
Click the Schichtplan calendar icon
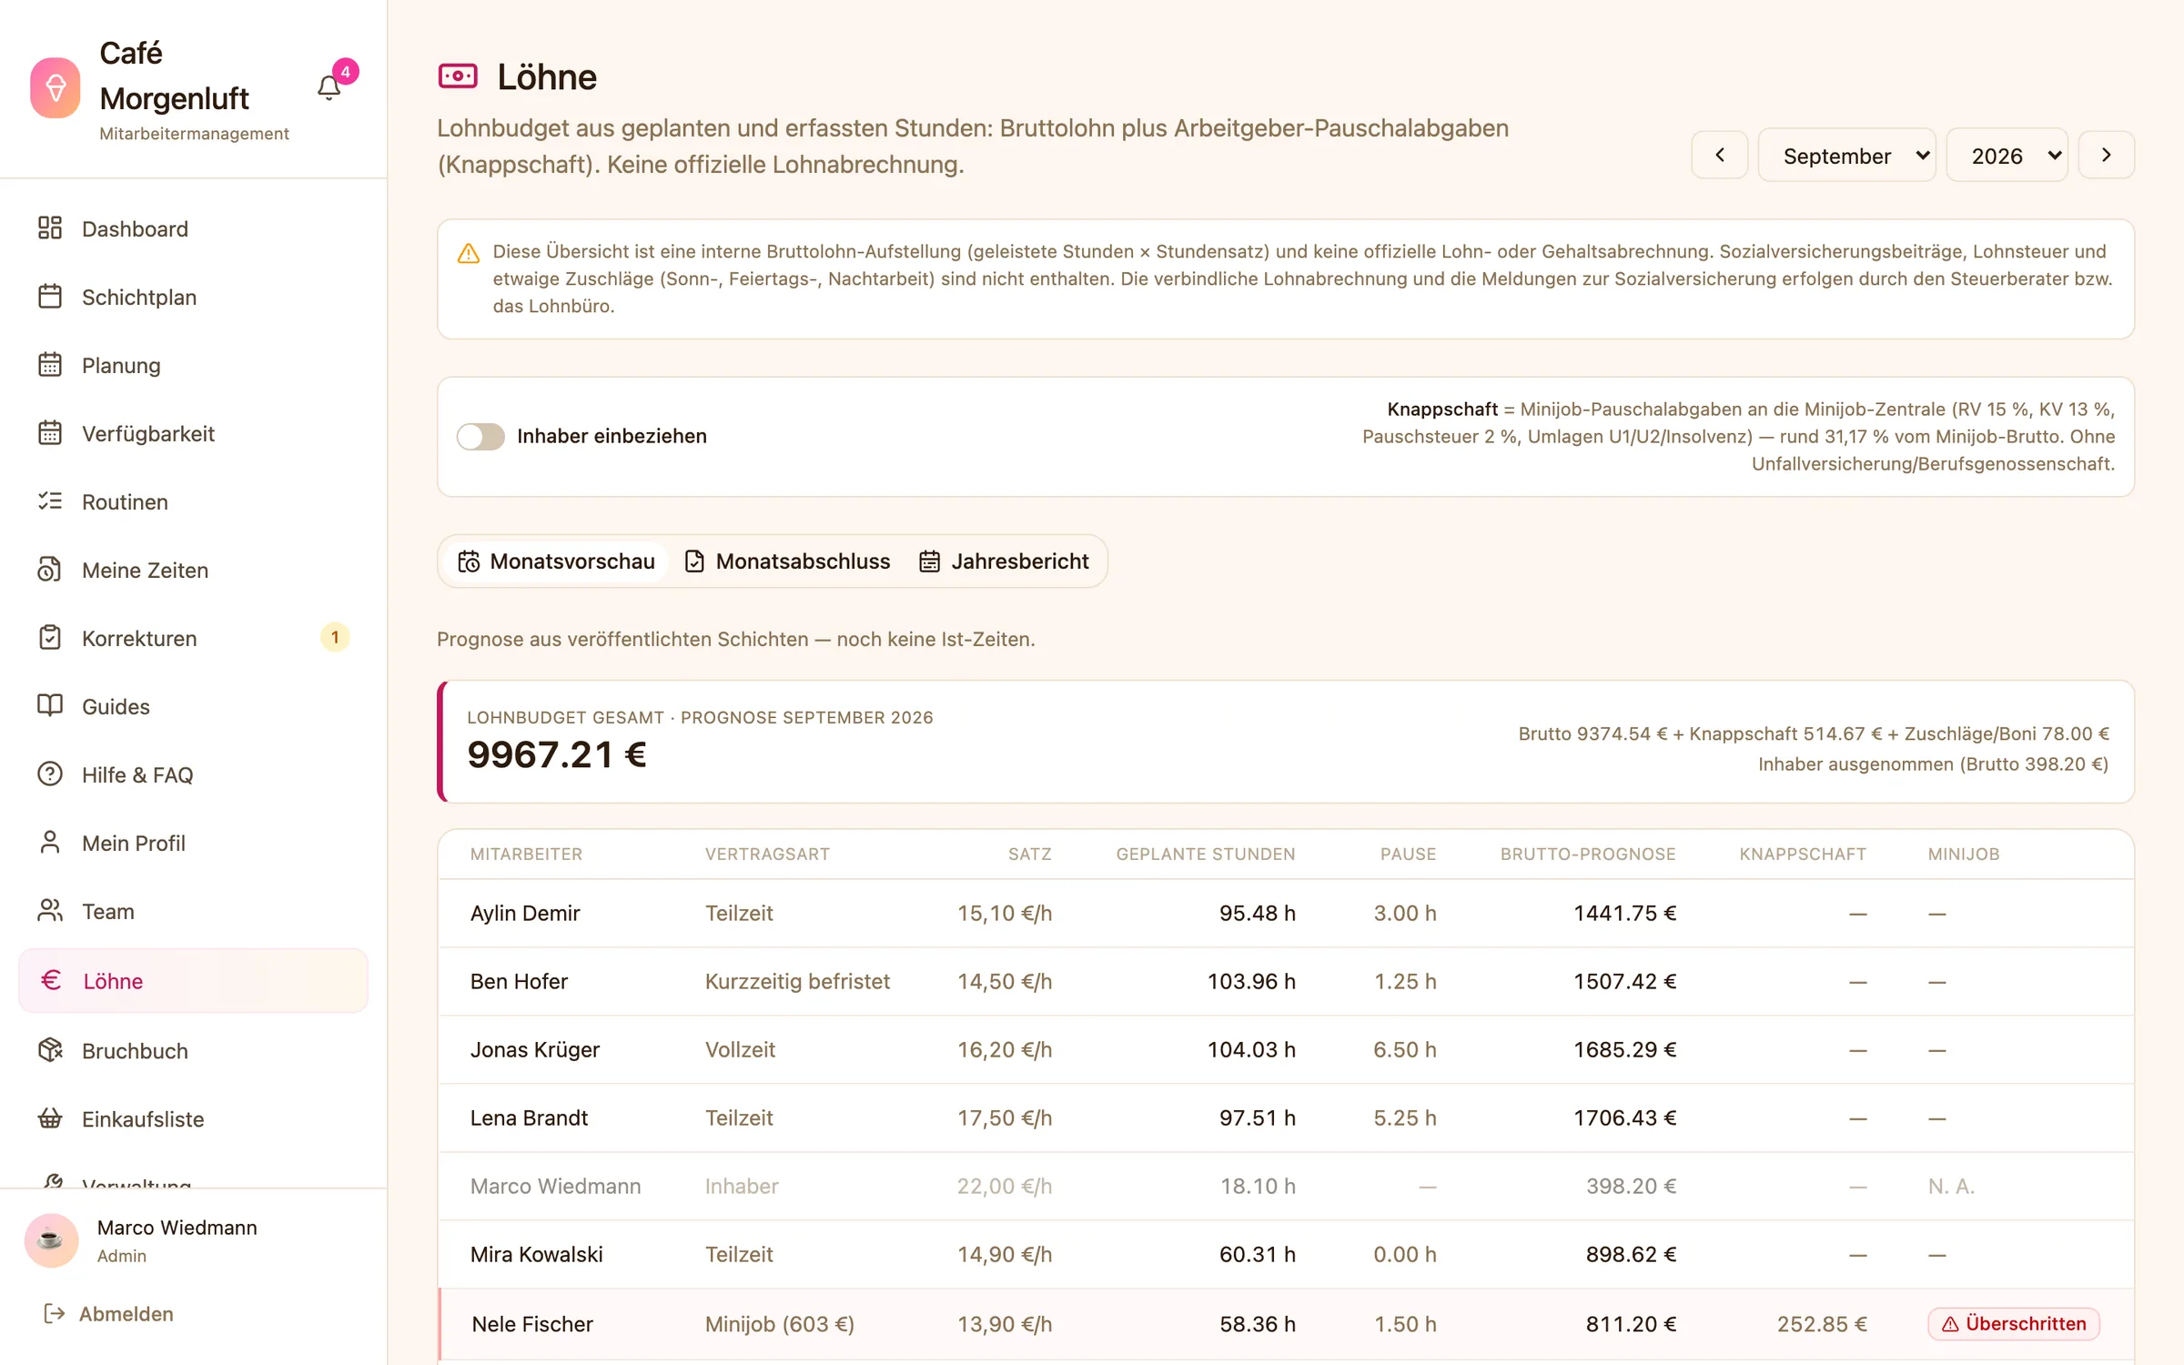50,296
